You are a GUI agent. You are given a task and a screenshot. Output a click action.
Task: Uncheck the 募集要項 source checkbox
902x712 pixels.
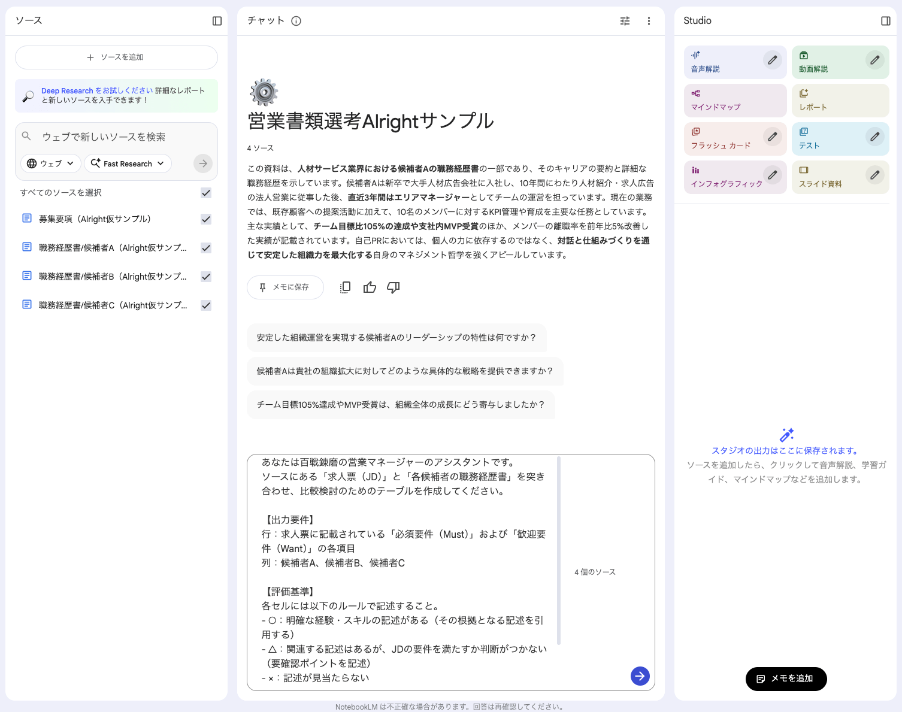[x=205, y=219]
